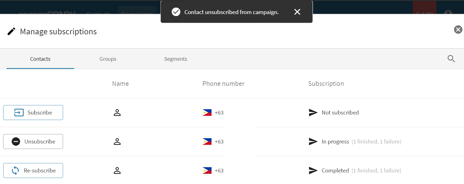This screenshot has width=464, height=184.
Task: Click the send arrow icon beside Not subscribed
Action: (x=313, y=113)
